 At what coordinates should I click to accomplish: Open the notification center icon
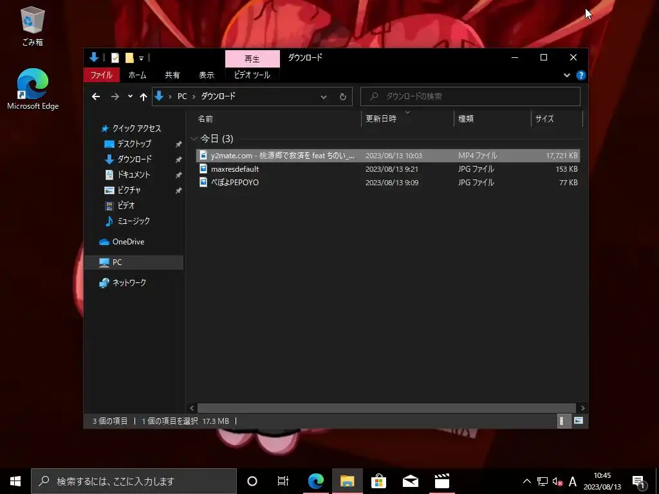coord(638,482)
